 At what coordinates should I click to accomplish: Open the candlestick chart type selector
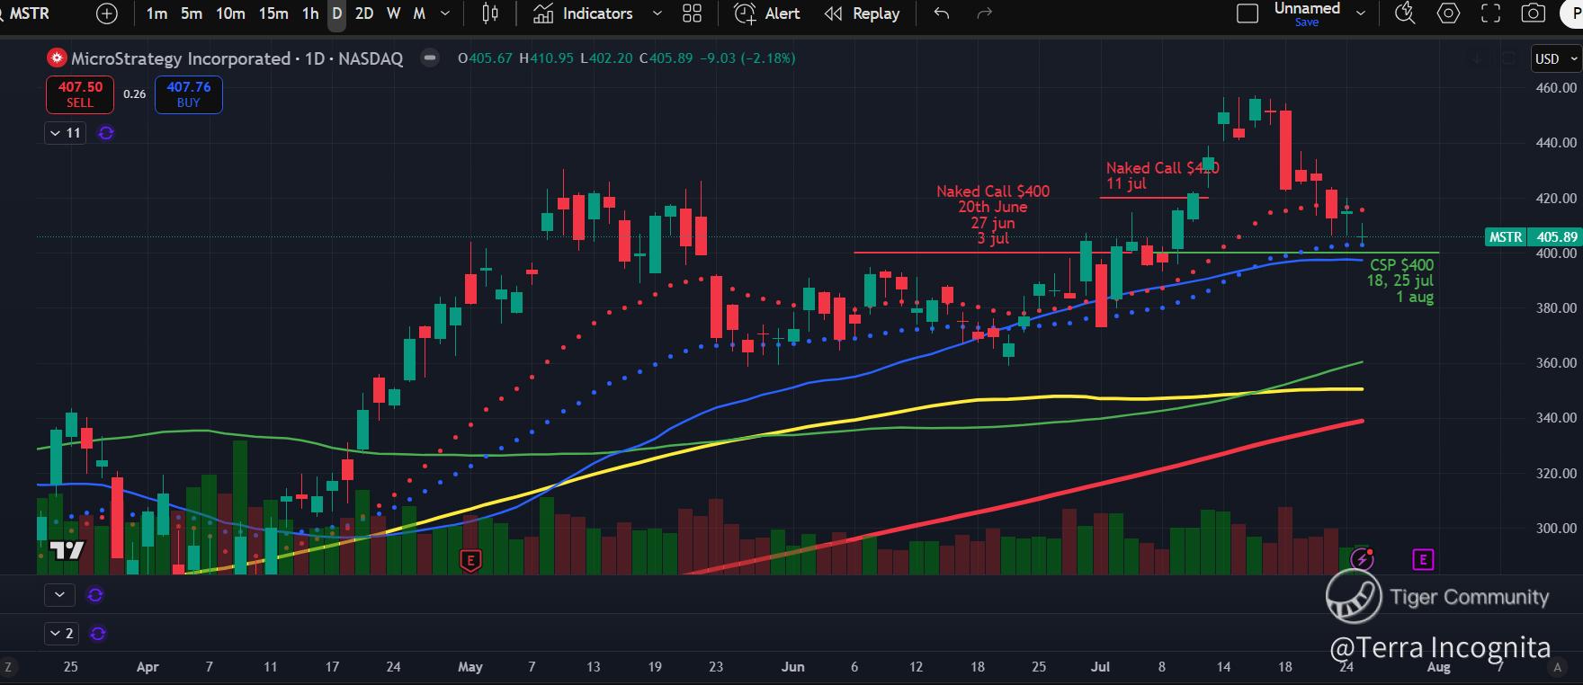pyautogui.click(x=490, y=13)
